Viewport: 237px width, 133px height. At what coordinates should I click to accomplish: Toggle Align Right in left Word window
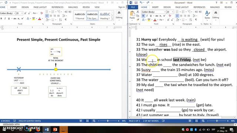coord(54,16)
